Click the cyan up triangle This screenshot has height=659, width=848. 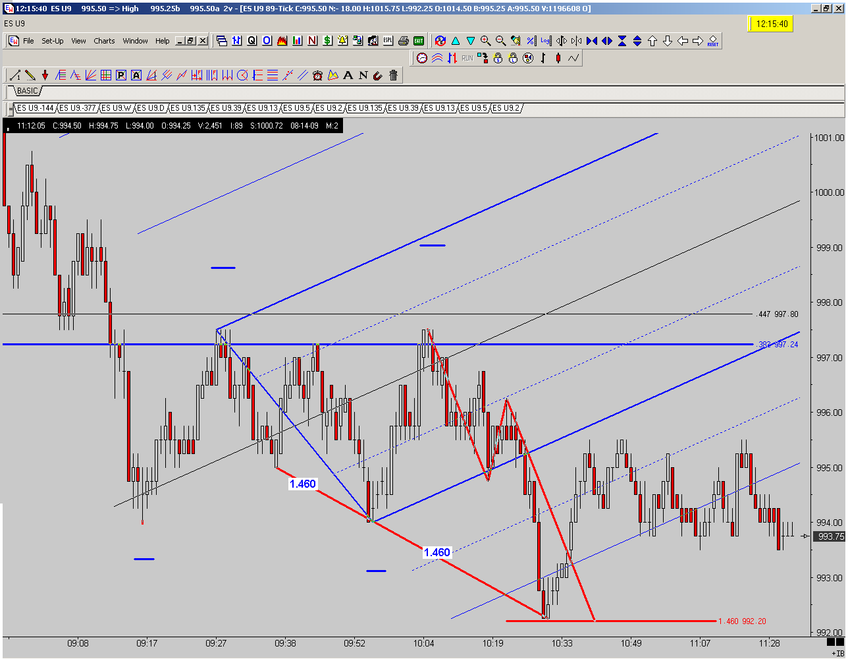click(x=456, y=41)
